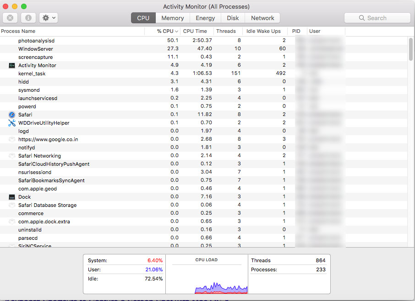Select the Safari Networking process name
The image size is (415, 301).
coord(39,156)
